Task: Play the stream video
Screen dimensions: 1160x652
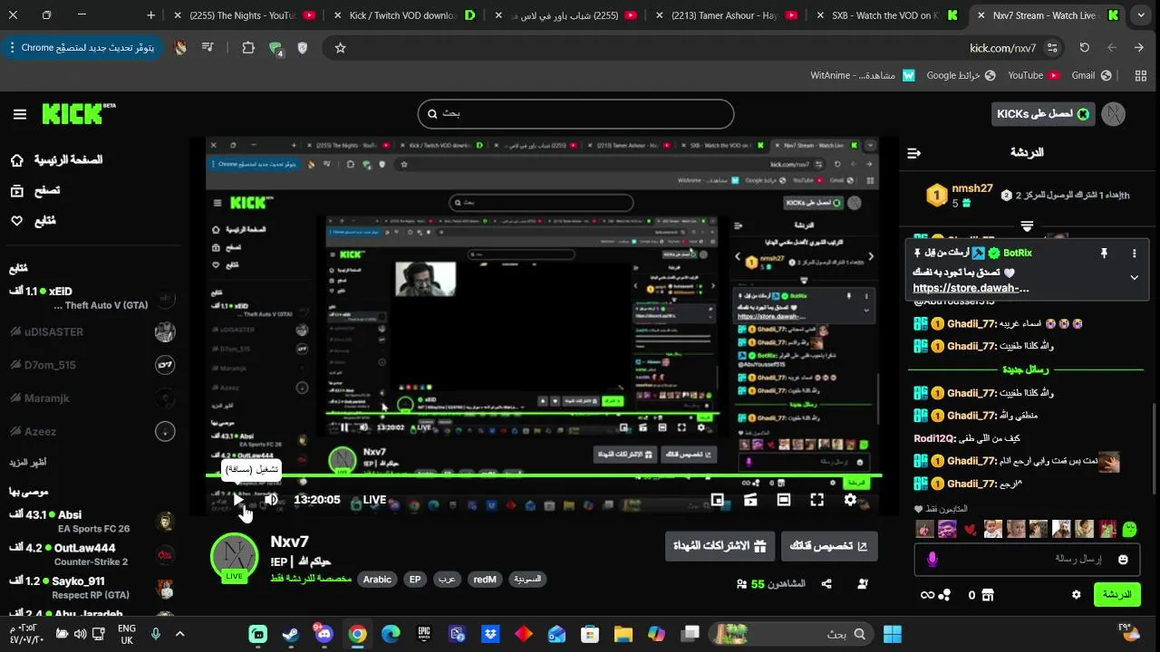Action: [x=237, y=500]
